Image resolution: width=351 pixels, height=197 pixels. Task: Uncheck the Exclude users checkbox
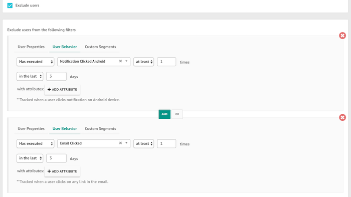point(10,6)
